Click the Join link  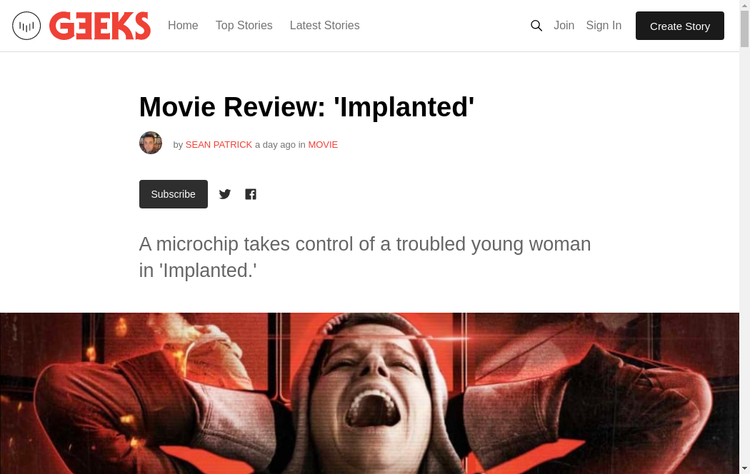[564, 25]
